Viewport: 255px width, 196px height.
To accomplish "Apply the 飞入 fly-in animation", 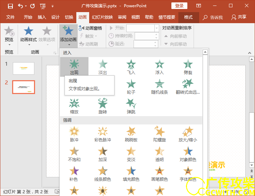I will coord(131,67).
